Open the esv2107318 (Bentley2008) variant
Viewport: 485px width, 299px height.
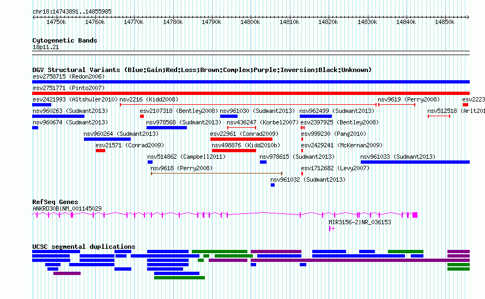point(179,111)
